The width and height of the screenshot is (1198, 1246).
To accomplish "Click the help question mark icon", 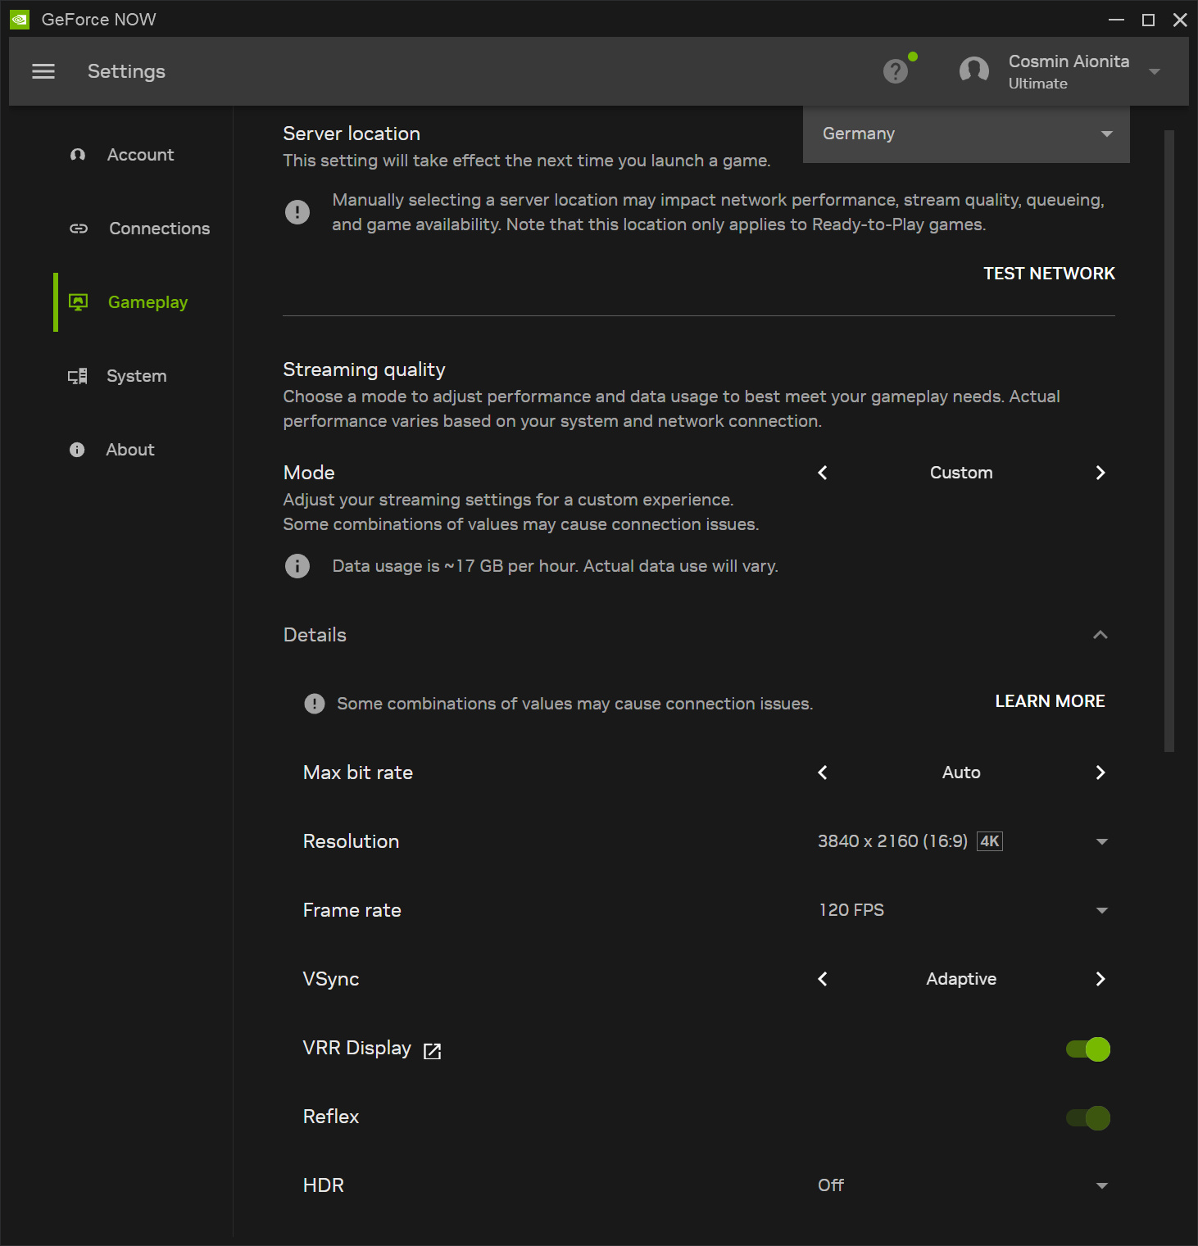I will point(895,72).
